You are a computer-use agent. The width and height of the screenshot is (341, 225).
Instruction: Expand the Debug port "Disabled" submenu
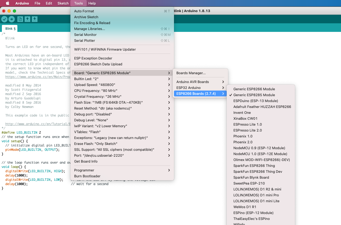[x=122, y=114]
